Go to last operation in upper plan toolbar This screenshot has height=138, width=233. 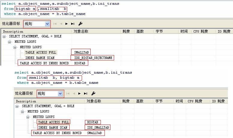click(x=73, y=24)
